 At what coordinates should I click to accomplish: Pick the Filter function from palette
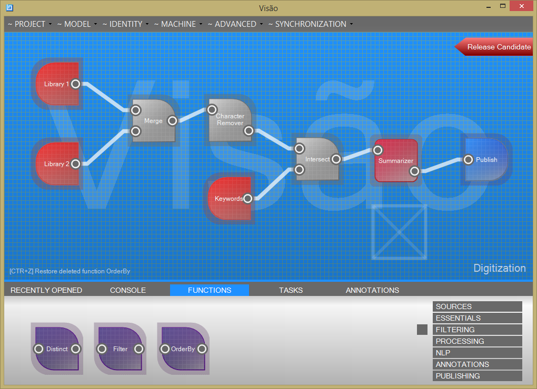click(120, 349)
